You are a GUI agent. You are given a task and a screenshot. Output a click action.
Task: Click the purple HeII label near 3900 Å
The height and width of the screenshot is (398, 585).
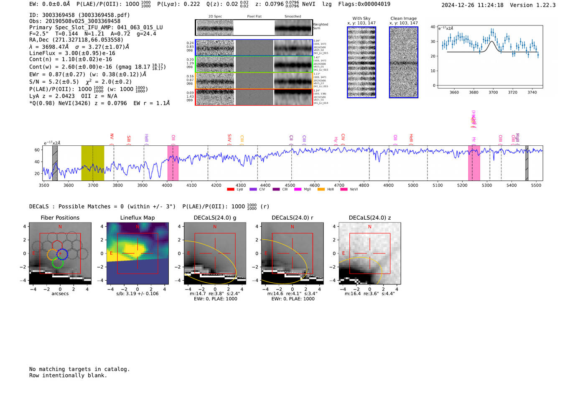point(146,138)
